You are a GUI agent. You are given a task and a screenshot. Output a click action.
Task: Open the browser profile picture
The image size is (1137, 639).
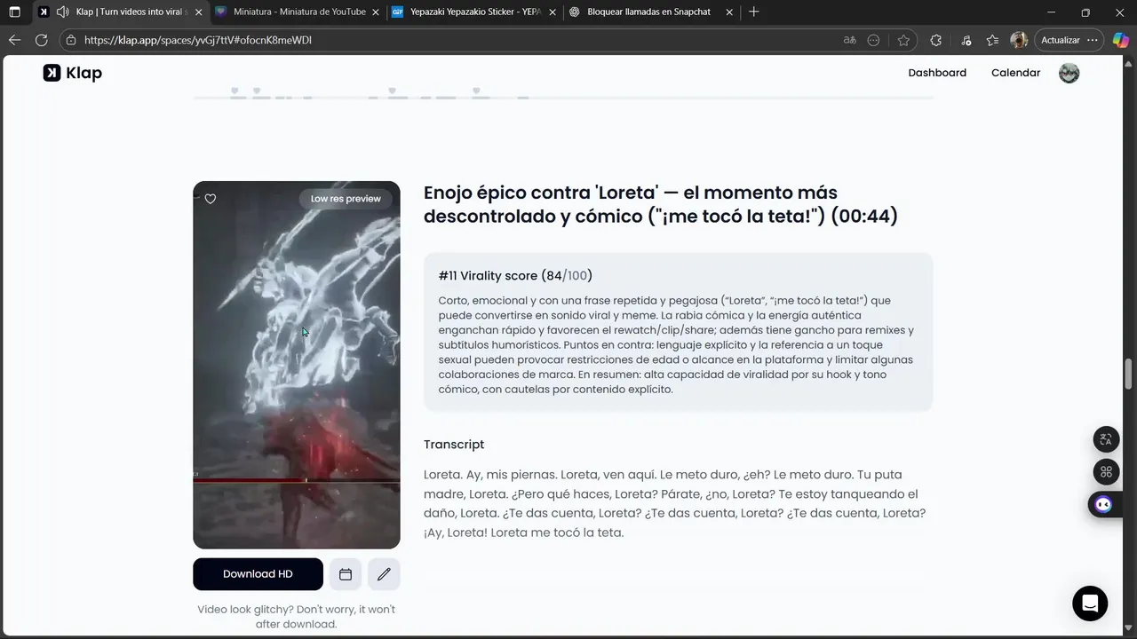coord(1019,40)
